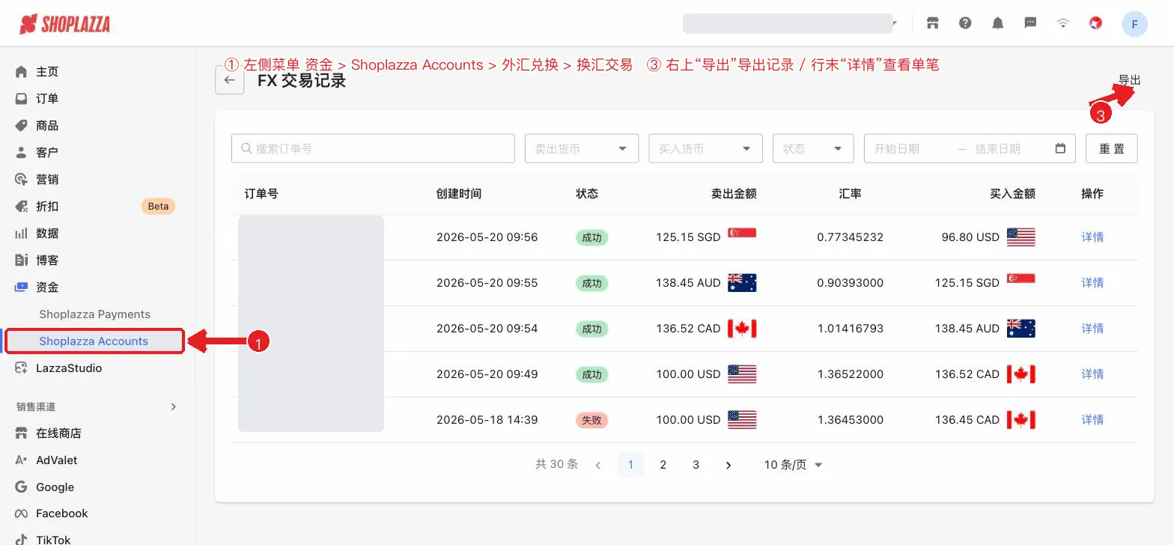Screen dimensions: 1174x545
Task: Click the 订单 inbox icon in sidebar
Action: click(x=22, y=99)
